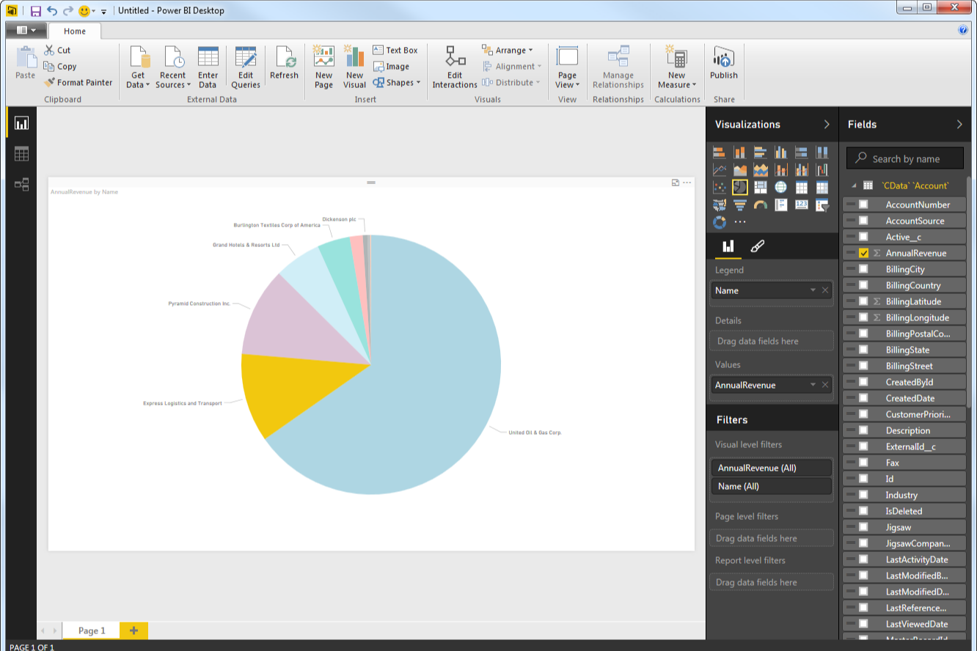Open focus mode on the pie visual

[675, 183]
